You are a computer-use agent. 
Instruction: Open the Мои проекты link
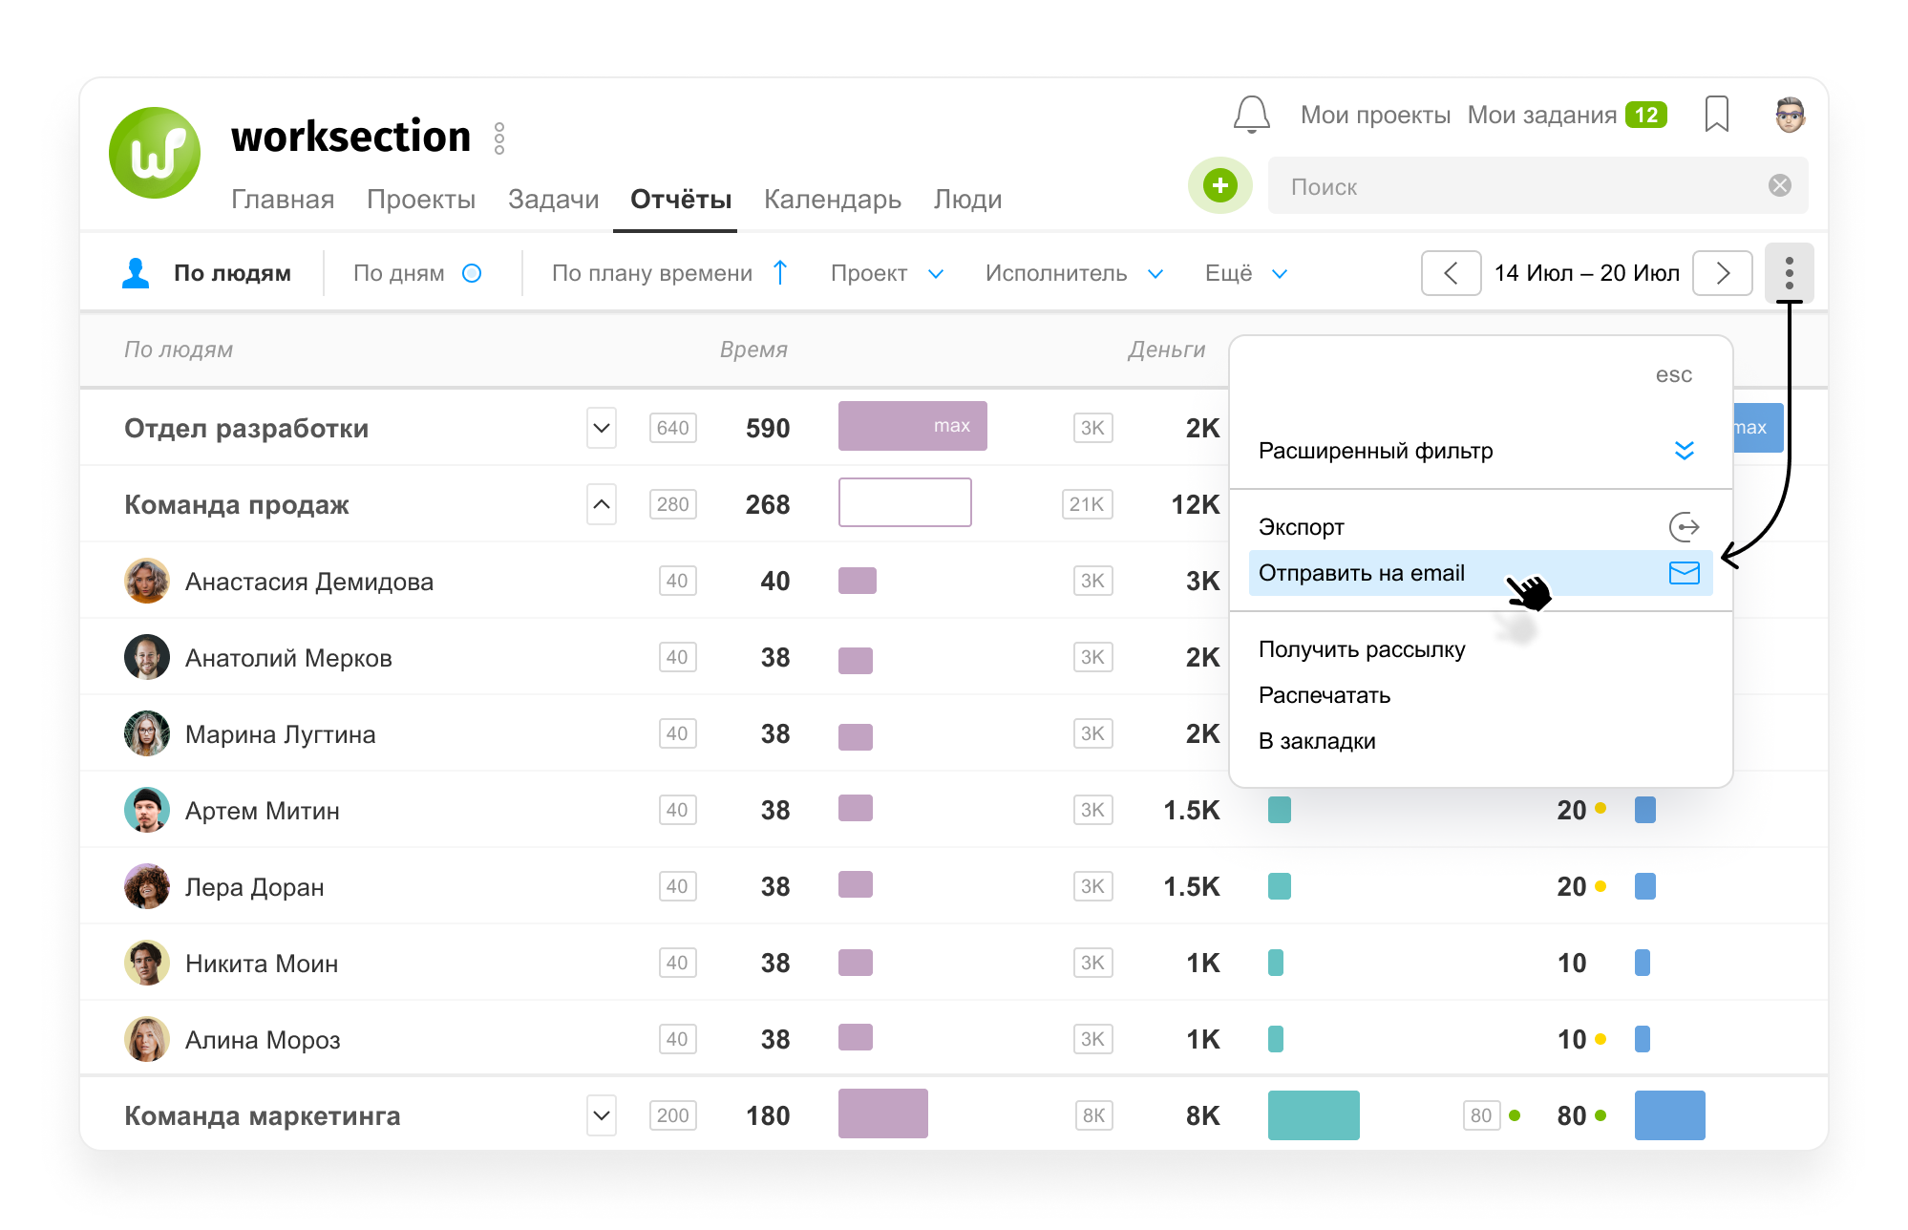1375,115
